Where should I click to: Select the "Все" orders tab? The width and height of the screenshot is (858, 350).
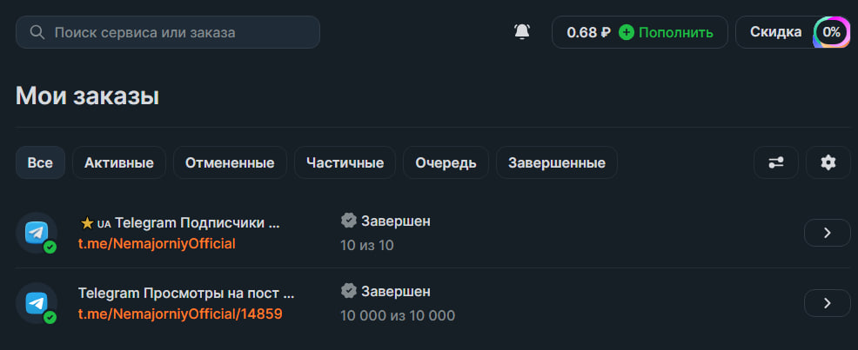pyautogui.click(x=40, y=162)
